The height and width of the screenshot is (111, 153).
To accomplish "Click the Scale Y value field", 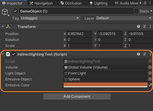I will [110, 46].
